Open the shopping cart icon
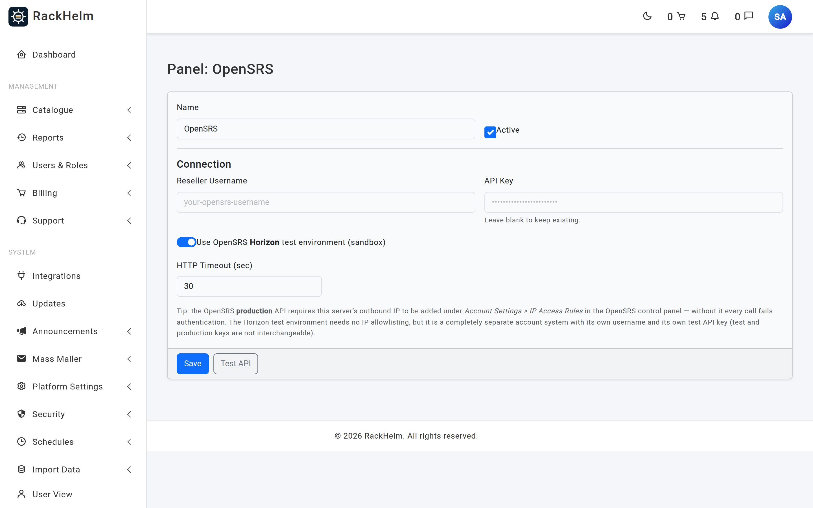 tap(681, 16)
